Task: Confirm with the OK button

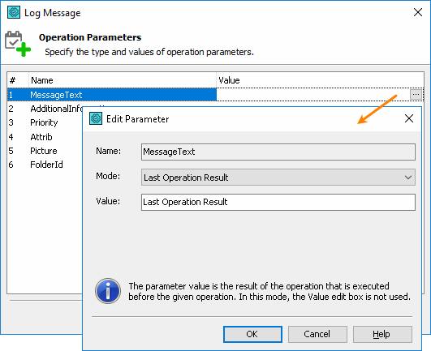Action: (x=252, y=334)
